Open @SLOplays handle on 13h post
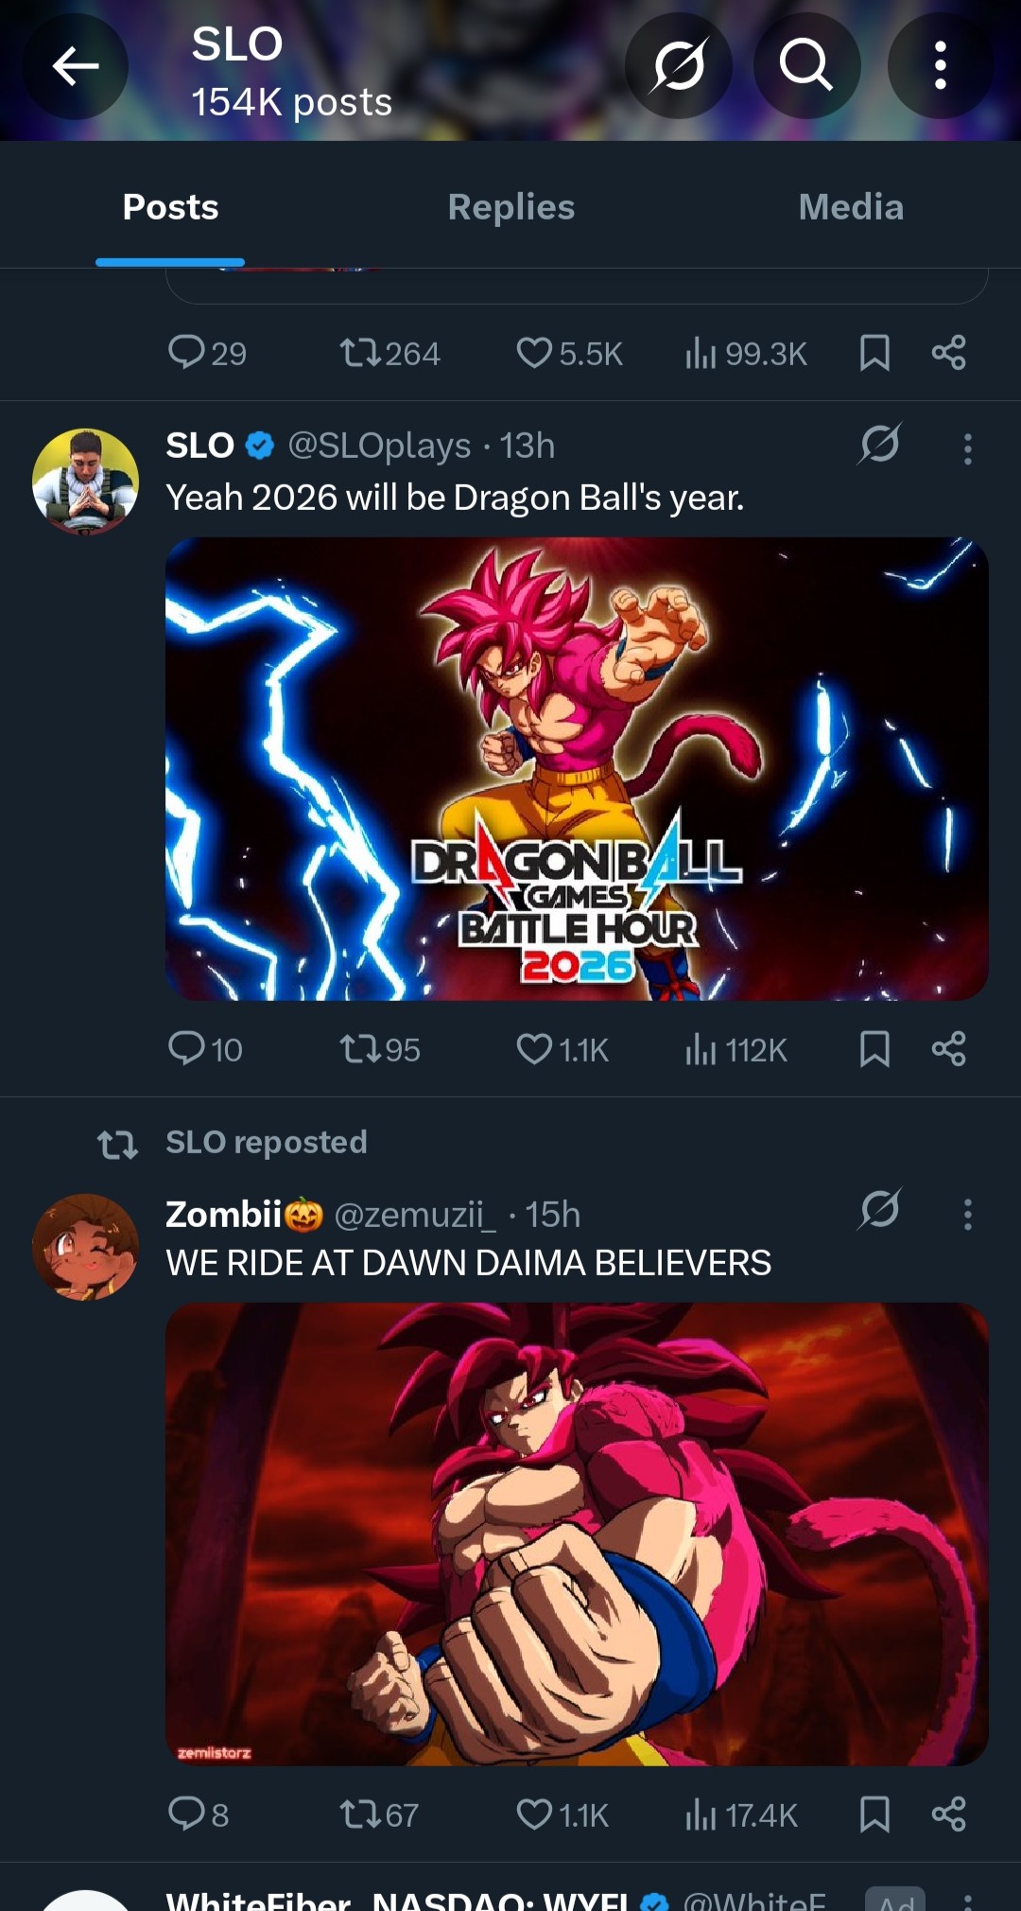 click(379, 446)
